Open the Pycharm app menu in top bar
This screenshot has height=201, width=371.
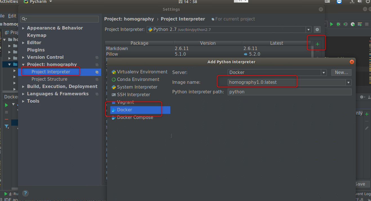pyautogui.click(x=38, y=2)
